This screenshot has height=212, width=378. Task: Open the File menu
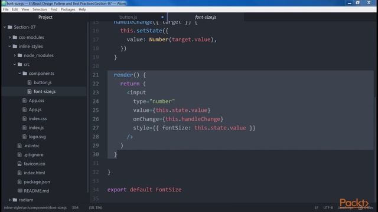[x=6, y=9]
